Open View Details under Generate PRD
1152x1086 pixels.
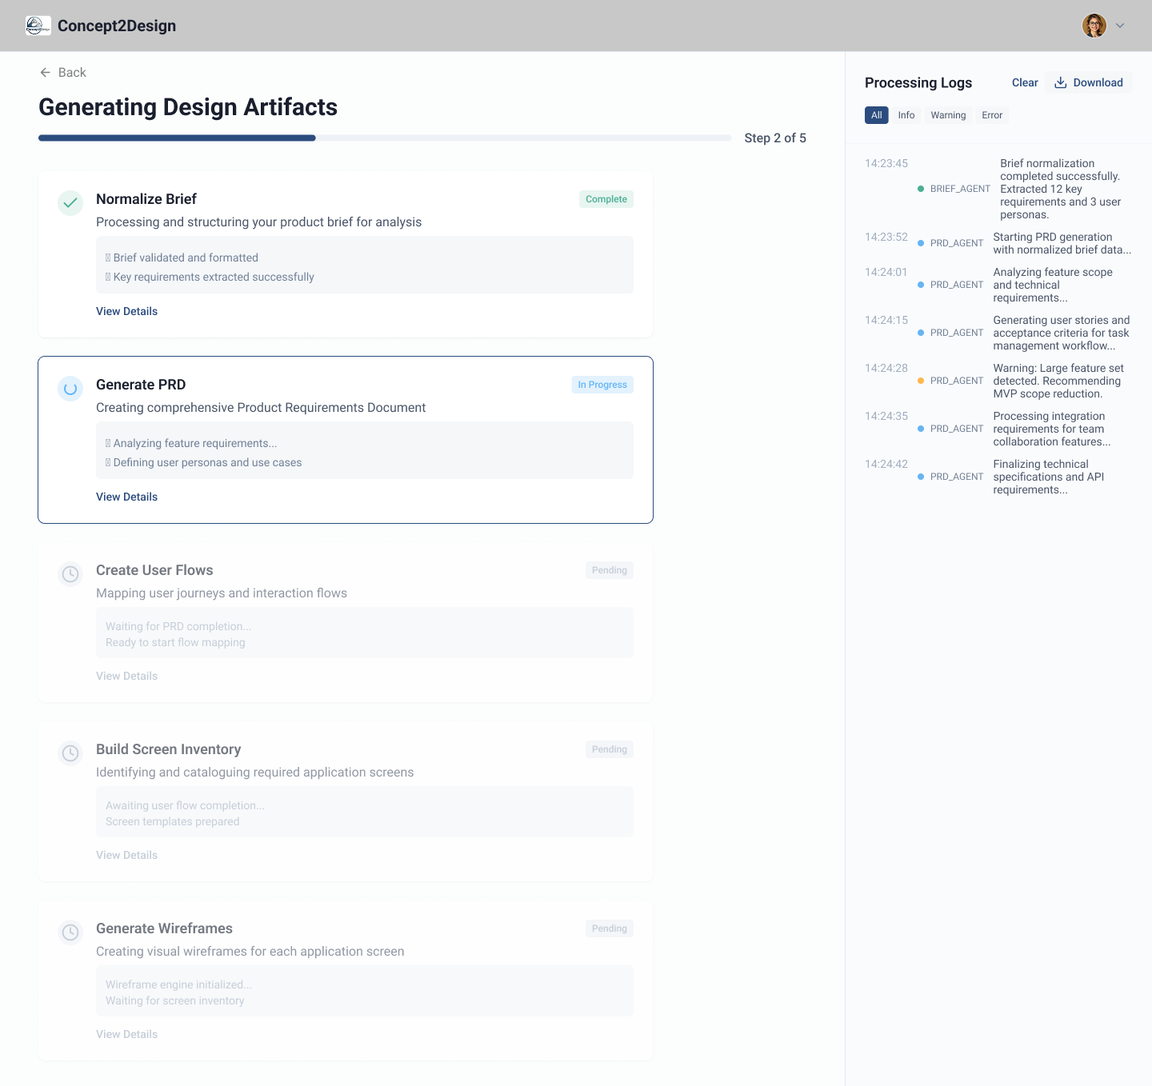[126, 497]
